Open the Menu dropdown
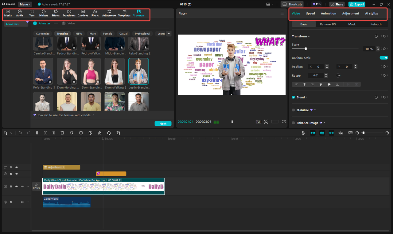Viewport: 393px width, 234px height. [x=25, y=4]
